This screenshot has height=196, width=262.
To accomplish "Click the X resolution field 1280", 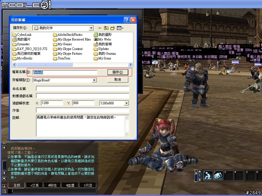I will 52,103.
